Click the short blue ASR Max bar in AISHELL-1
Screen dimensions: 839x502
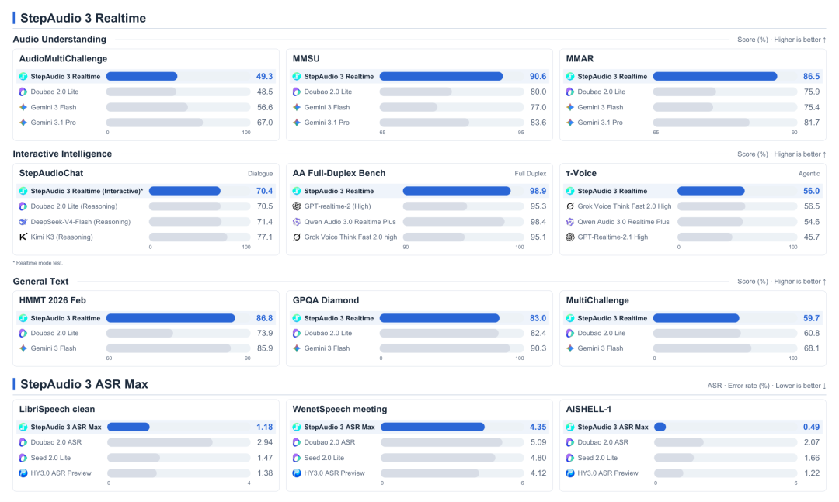(x=660, y=428)
